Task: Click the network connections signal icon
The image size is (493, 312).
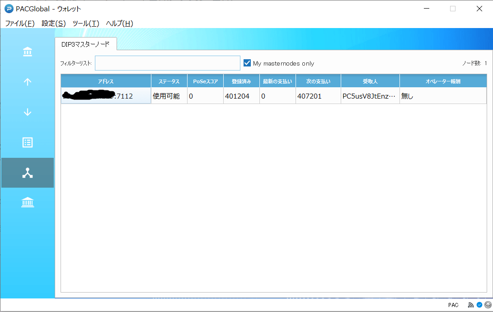Action: point(471,305)
